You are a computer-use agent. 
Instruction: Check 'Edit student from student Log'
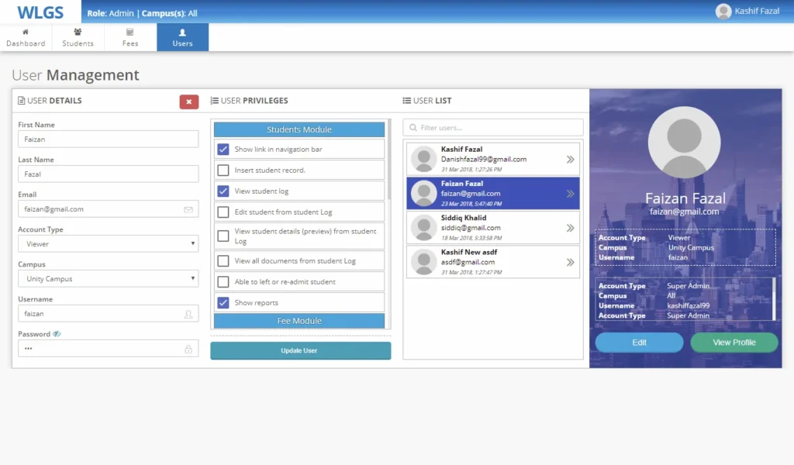pos(223,212)
